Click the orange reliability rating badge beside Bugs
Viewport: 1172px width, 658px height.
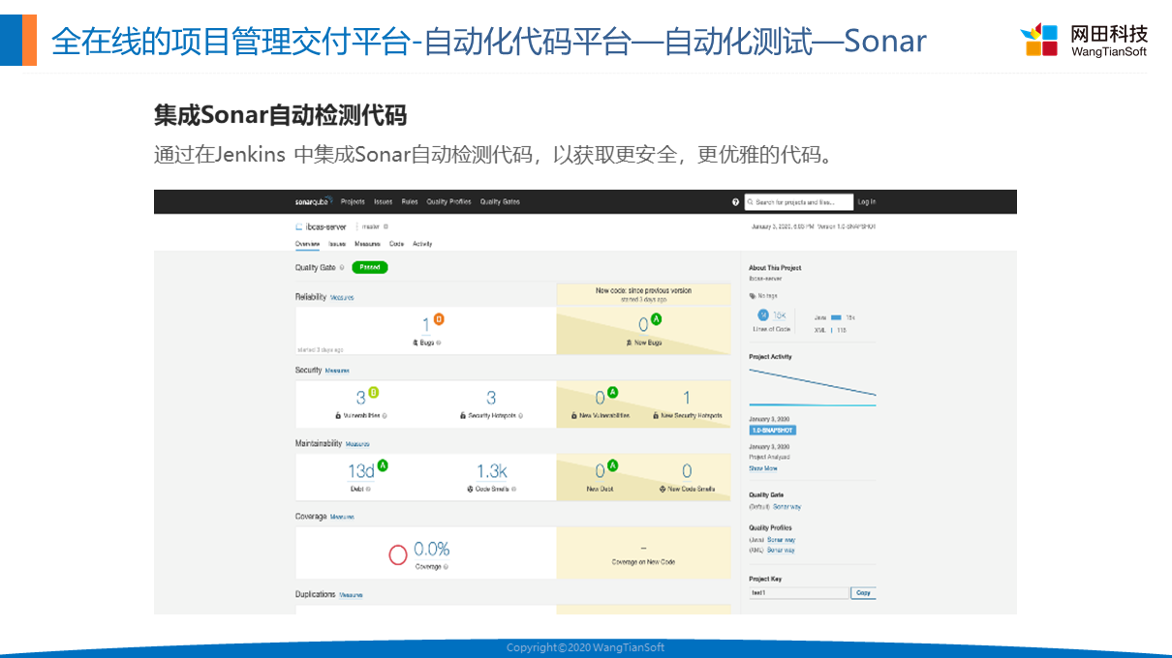click(439, 319)
